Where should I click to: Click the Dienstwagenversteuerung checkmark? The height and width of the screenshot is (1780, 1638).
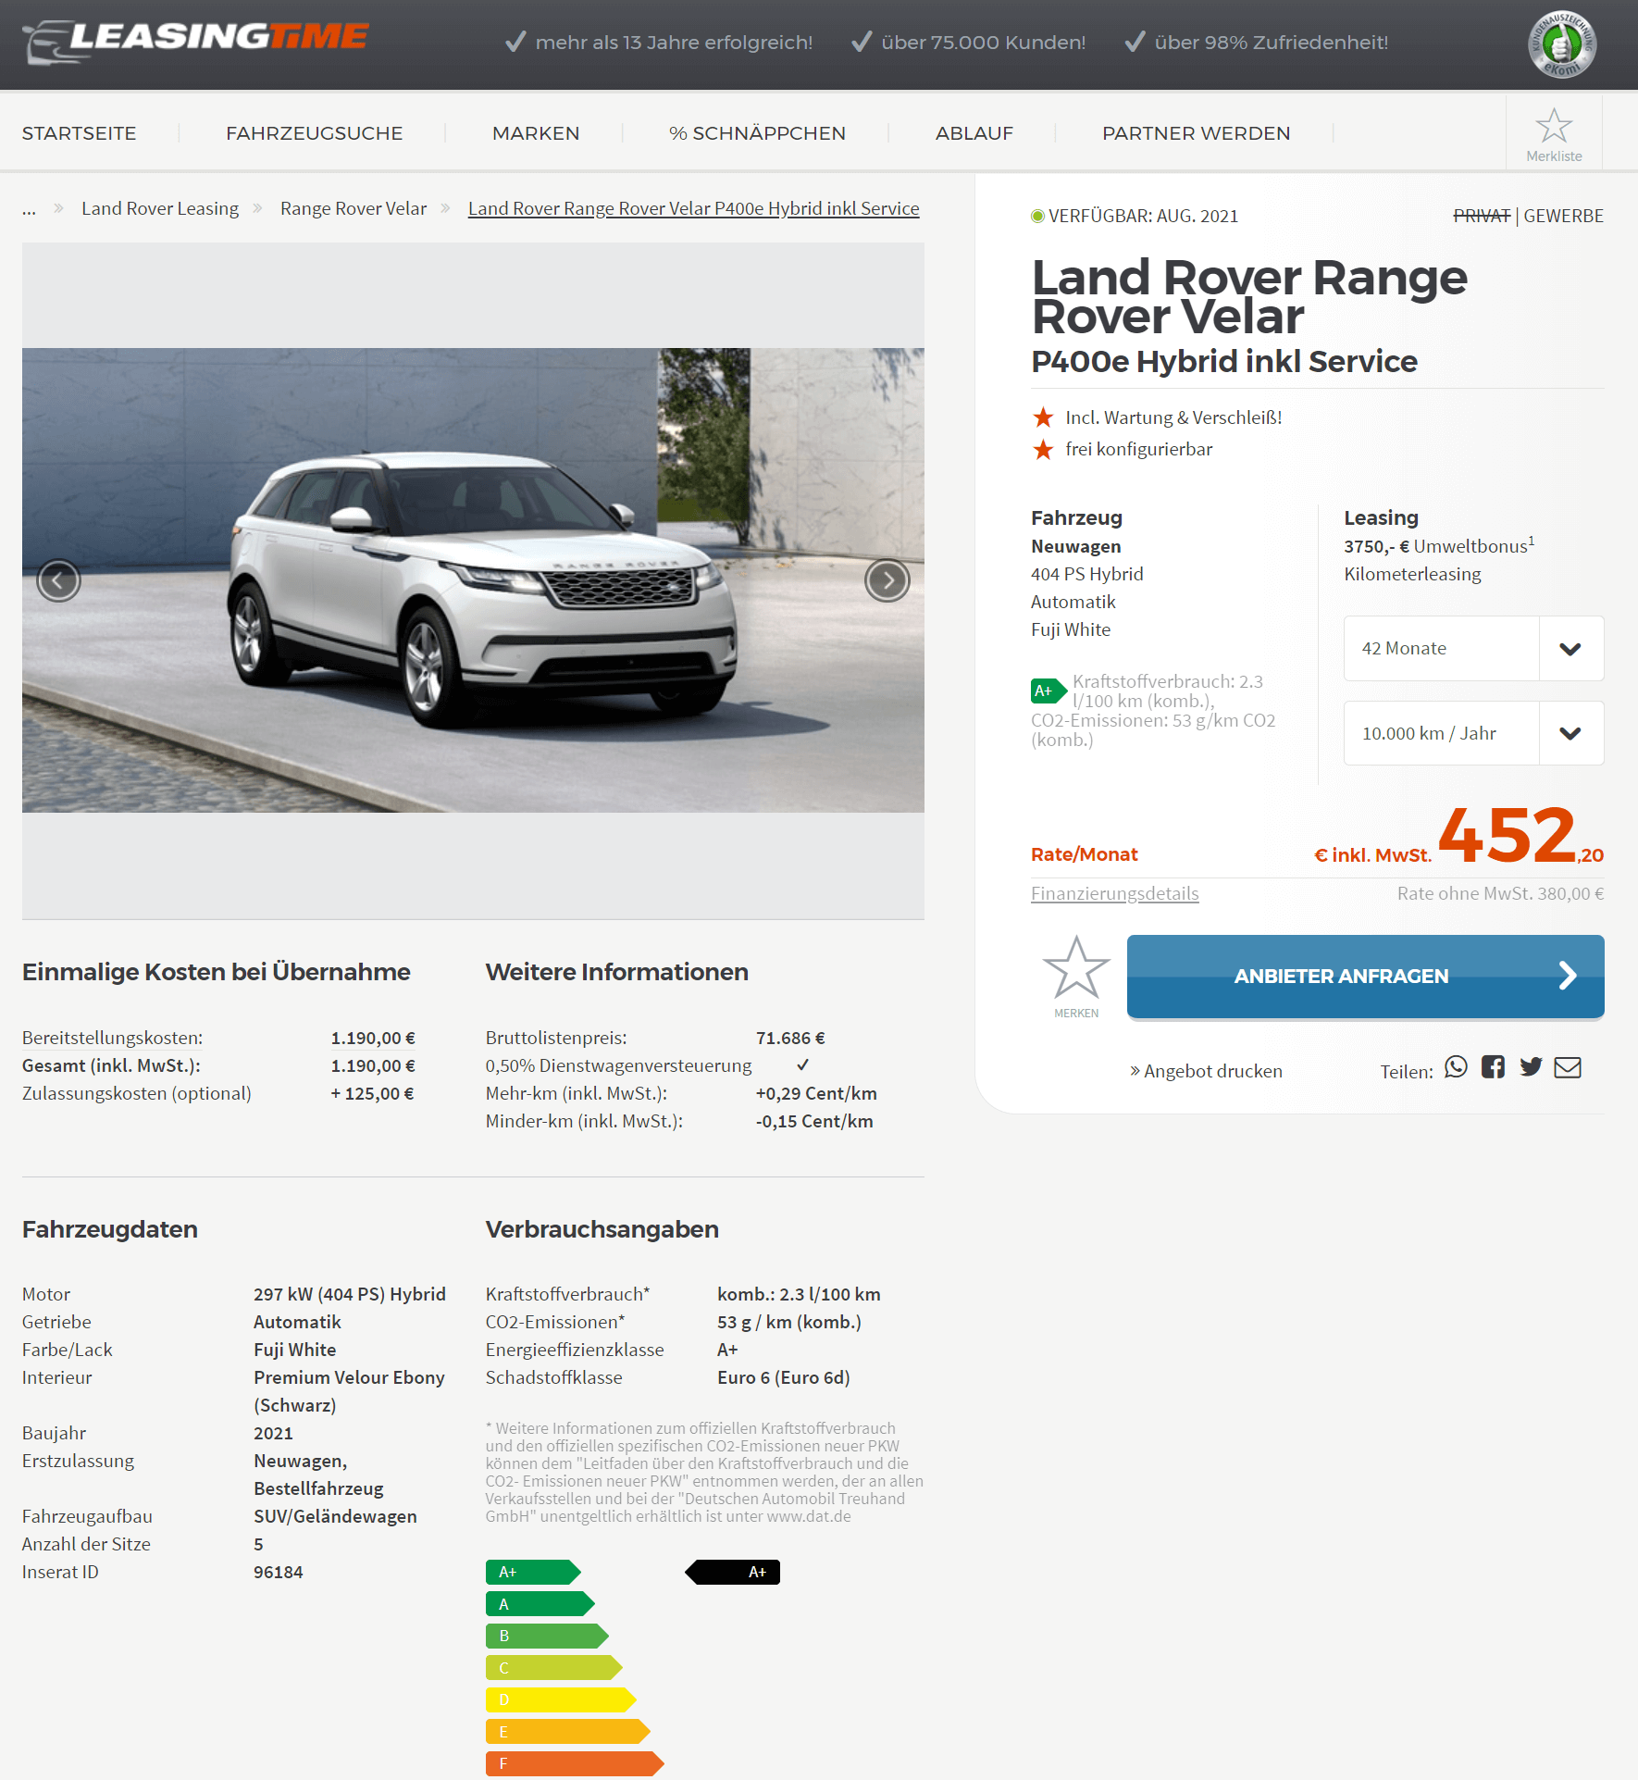coord(802,1064)
